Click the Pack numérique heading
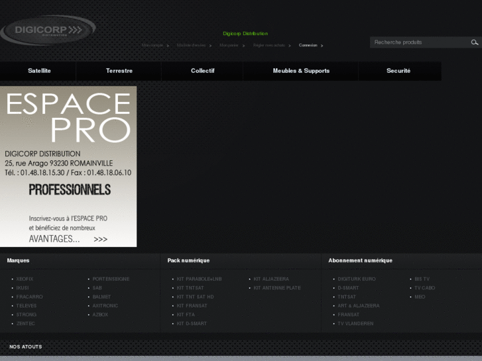The height and width of the screenshot is (361, 482). pos(188,260)
